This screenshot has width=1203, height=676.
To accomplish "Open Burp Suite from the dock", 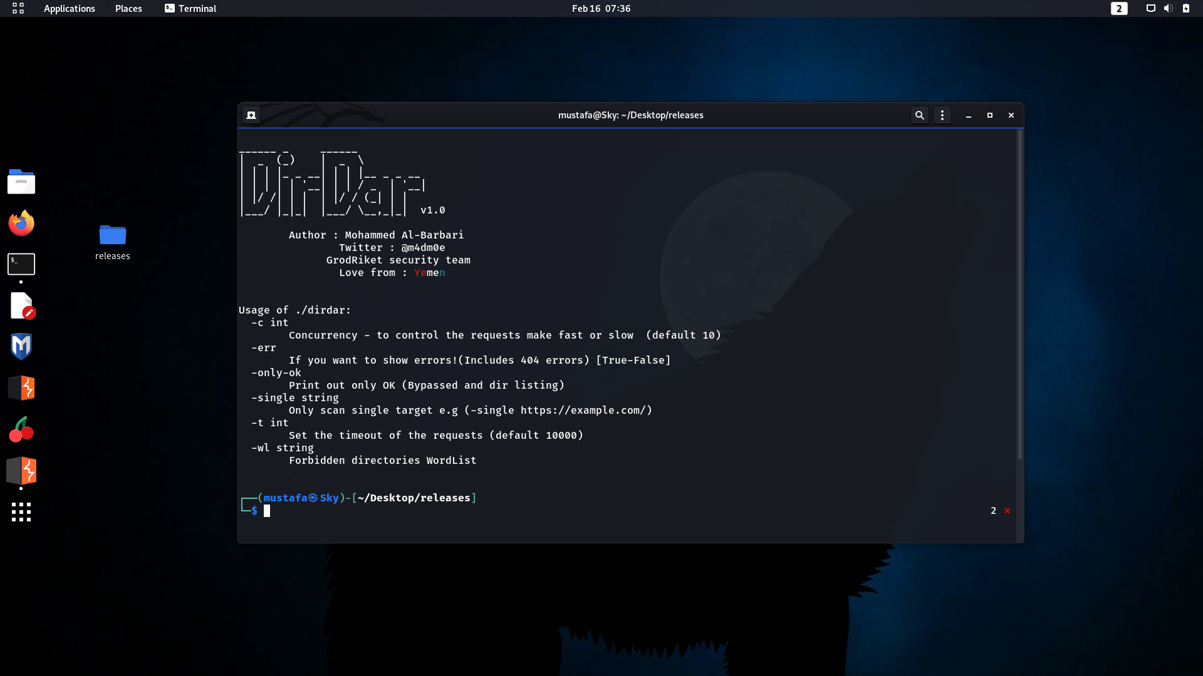I will (21, 388).
